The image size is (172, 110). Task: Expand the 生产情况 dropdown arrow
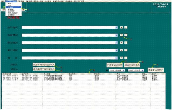tap(116, 27)
